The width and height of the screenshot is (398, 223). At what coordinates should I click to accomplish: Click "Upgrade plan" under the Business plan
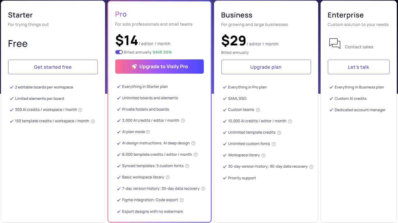(266, 67)
